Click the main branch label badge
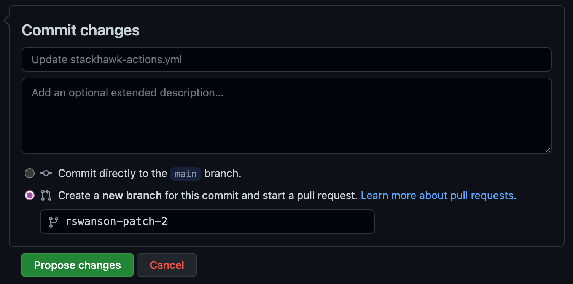Image resolution: width=573 pixels, height=284 pixels. [185, 174]
